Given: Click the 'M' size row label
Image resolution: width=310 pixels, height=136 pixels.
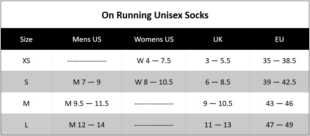Looking at the screenshot, I should [x=26, y=104].
